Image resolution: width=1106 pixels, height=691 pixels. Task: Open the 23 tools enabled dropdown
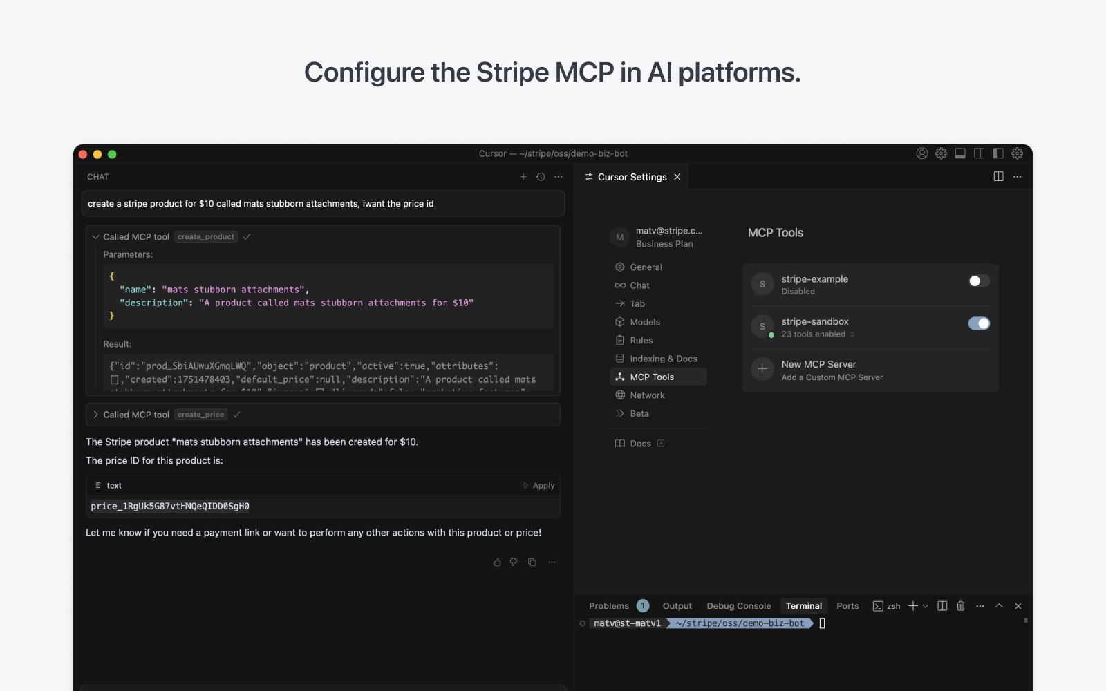click(816, 334)
